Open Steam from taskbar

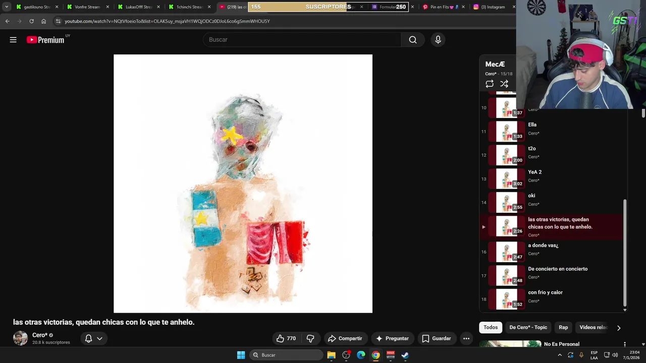[x=405, y=355]
